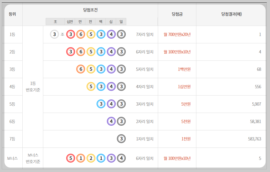
Task: Select the yellow 5 ball in the 1등 row
Action: [91, 34]
